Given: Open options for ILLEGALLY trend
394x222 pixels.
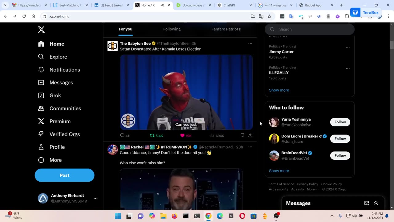Looking at the screenshot, I should (348, 68).
